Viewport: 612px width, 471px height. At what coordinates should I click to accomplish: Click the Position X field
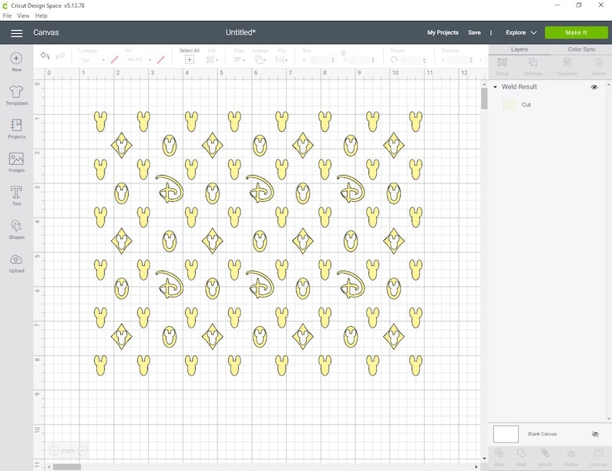tap(458, 59)
